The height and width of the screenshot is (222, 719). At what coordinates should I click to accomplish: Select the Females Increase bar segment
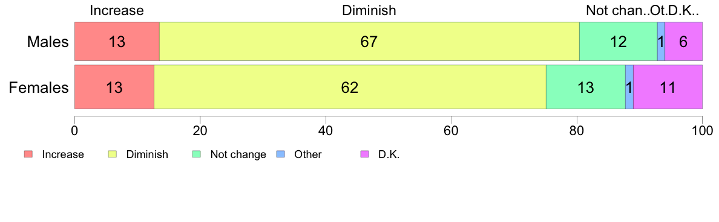(114, 87)
